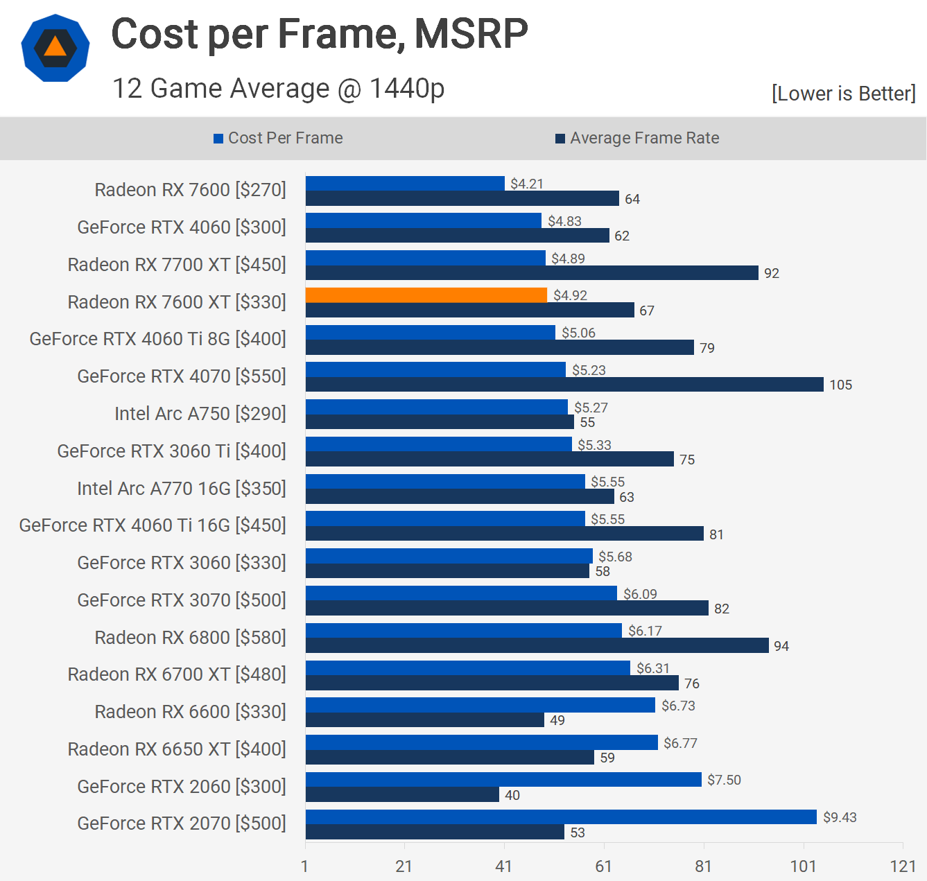
Task: Click the axis tick label 21
Action: [404, 866]
